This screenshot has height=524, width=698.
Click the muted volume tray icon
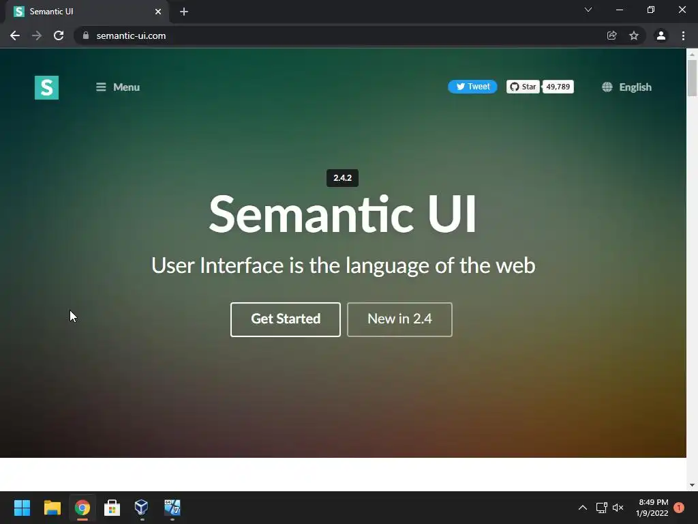coord(618,508)
